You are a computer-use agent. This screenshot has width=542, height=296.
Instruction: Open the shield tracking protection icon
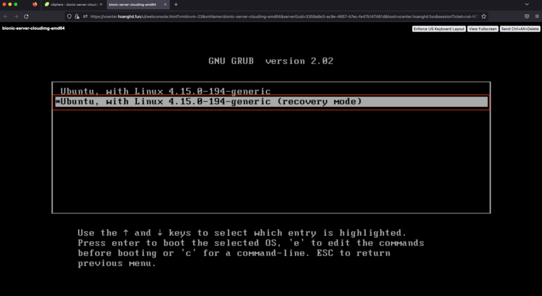coord(69,16)
